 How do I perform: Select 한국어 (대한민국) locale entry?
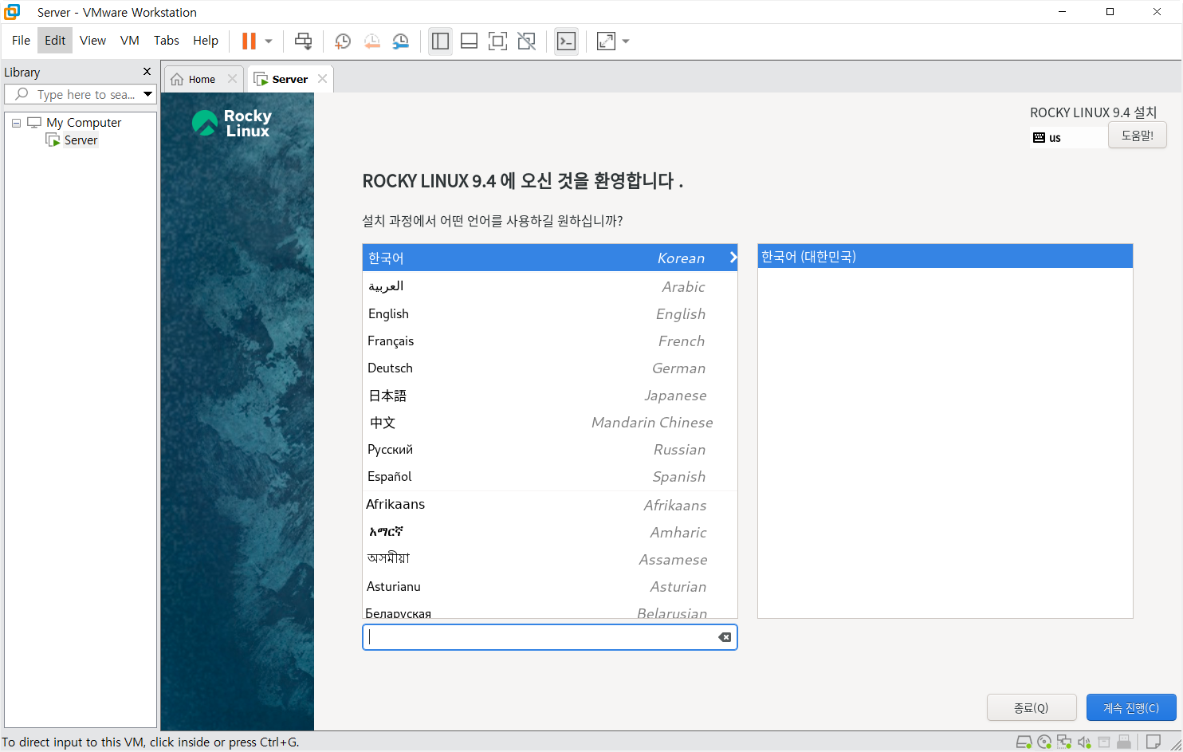click(x=945, y=256)
